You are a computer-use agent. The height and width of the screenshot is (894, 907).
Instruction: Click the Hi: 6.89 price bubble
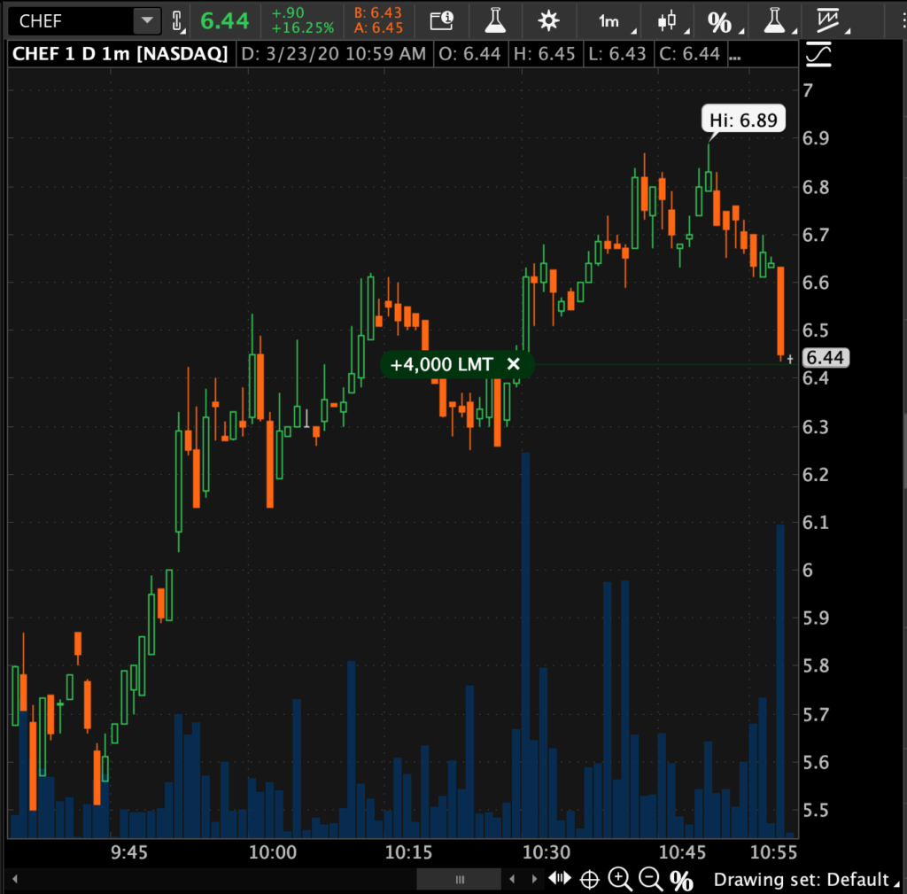[743, 120]
